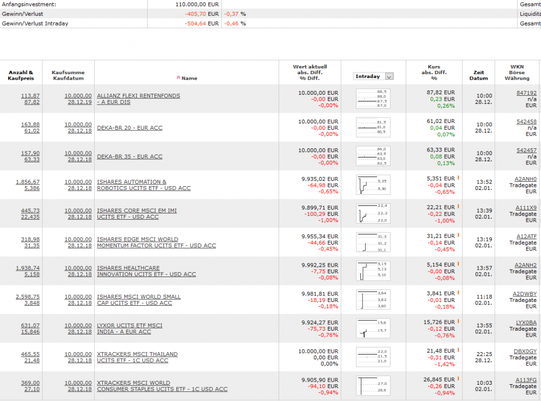Click quantity 445,73 of Core MSCI EM
Screen dimensions: 541x401
[30, 210]
